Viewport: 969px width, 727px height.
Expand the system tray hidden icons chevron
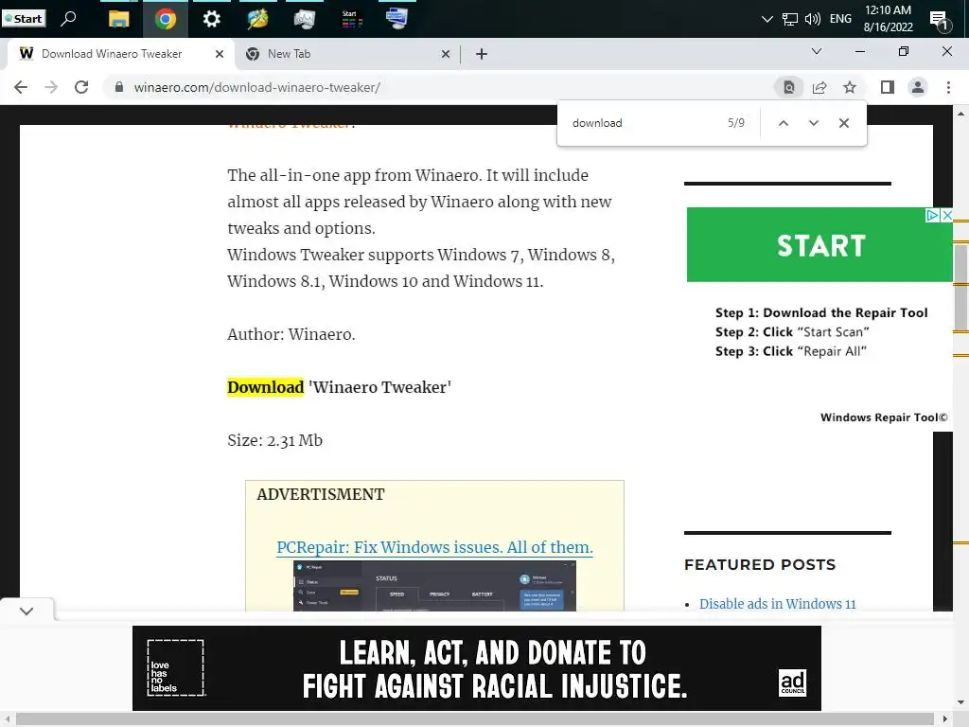766,19
